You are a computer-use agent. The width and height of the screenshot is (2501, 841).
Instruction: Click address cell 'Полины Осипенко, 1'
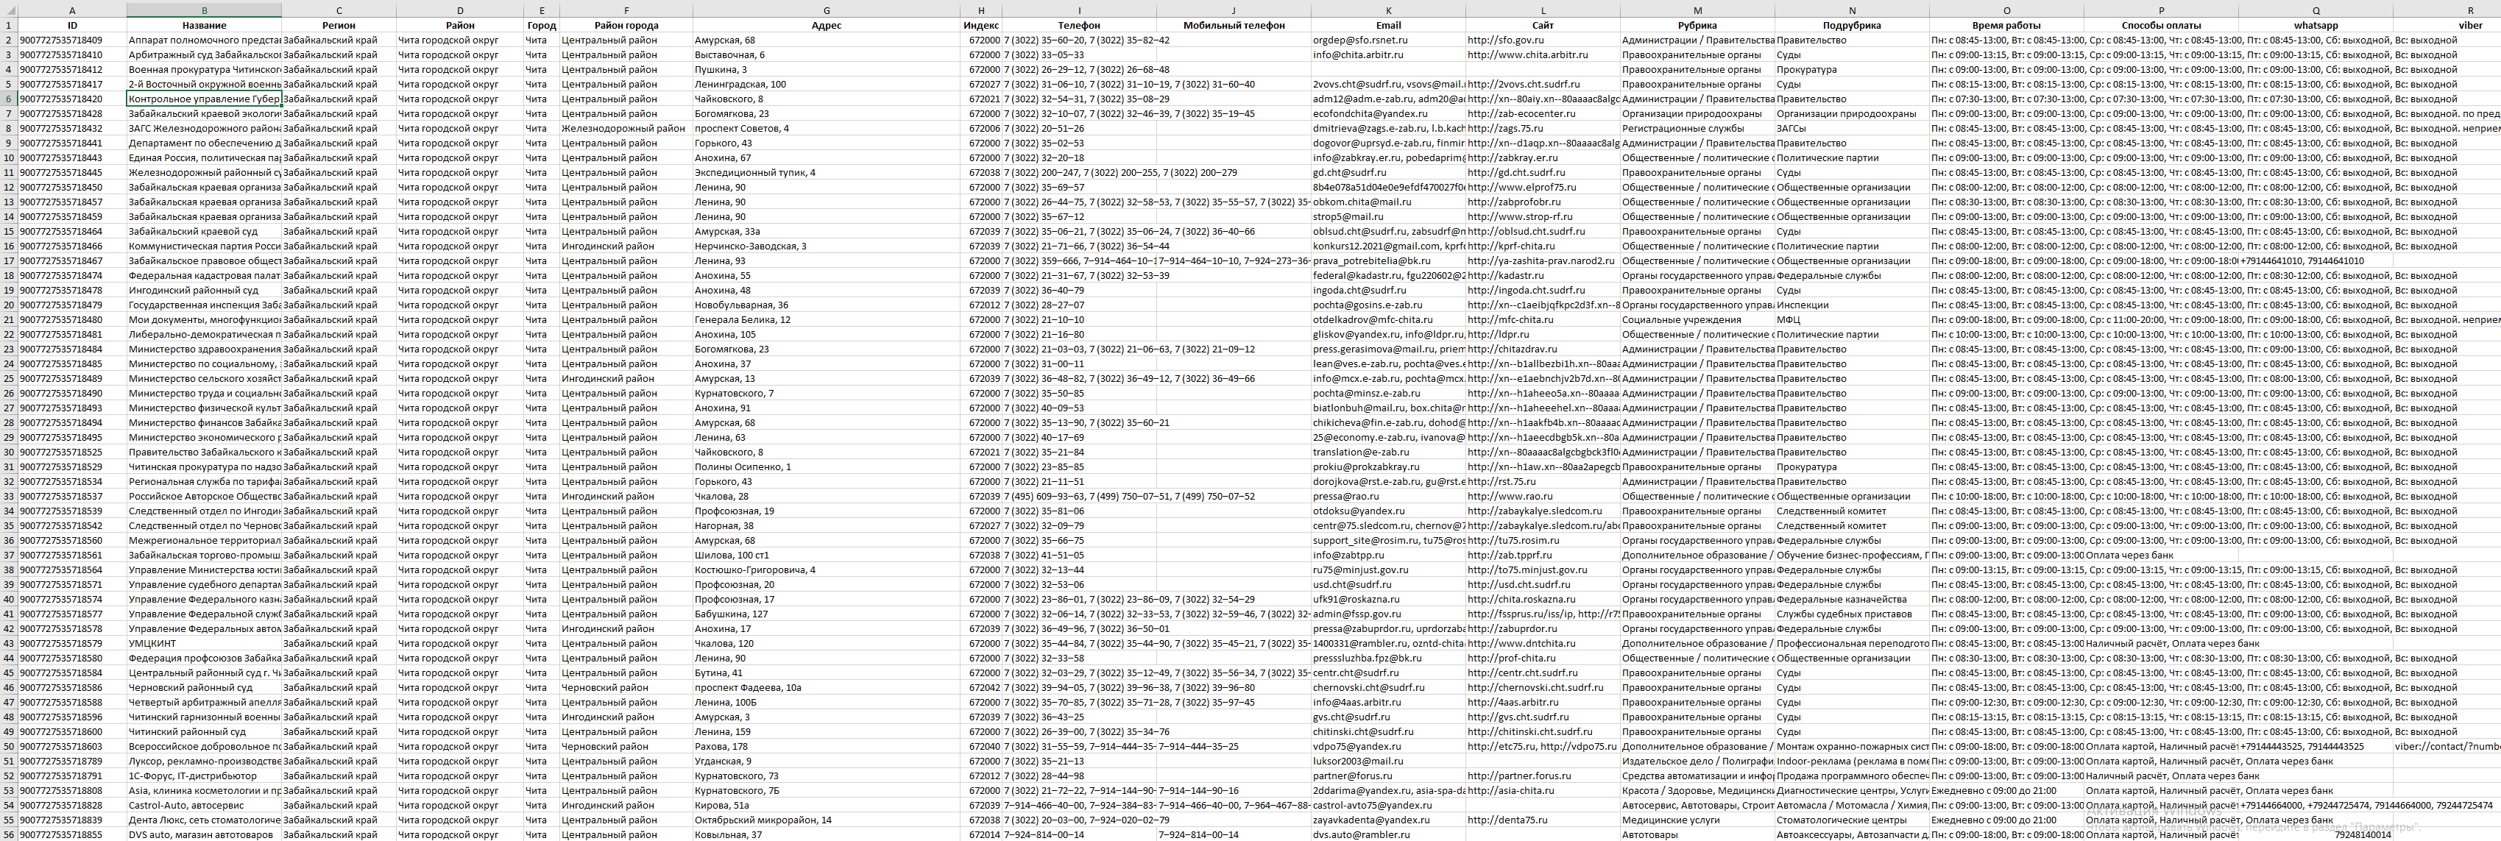[827, 466]
